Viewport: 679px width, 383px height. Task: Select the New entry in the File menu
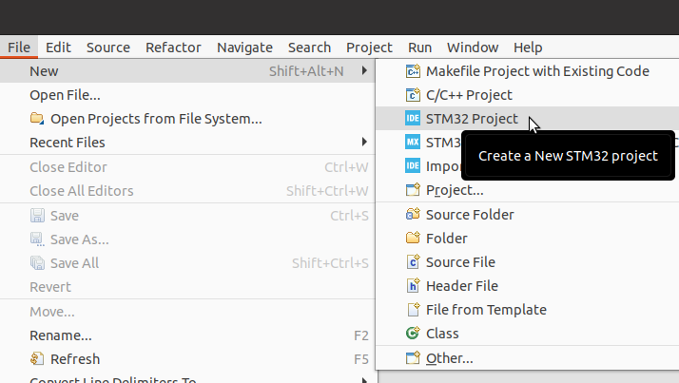click(x=187, y=71)
